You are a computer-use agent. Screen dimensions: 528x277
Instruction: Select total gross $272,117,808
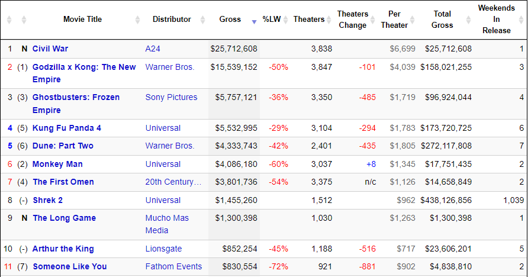pyautogui.click(x=446, y=146)
